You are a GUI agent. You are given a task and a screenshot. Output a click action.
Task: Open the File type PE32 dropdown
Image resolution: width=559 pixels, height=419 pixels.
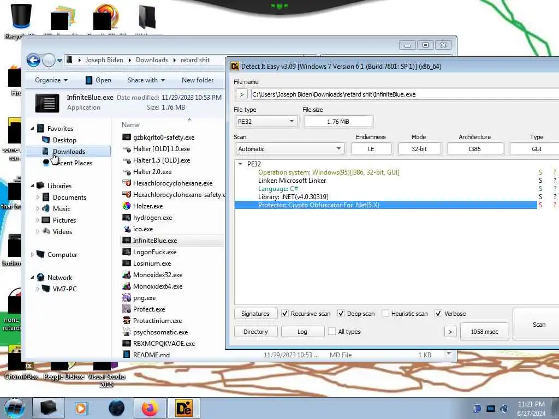tap(266, 122)
